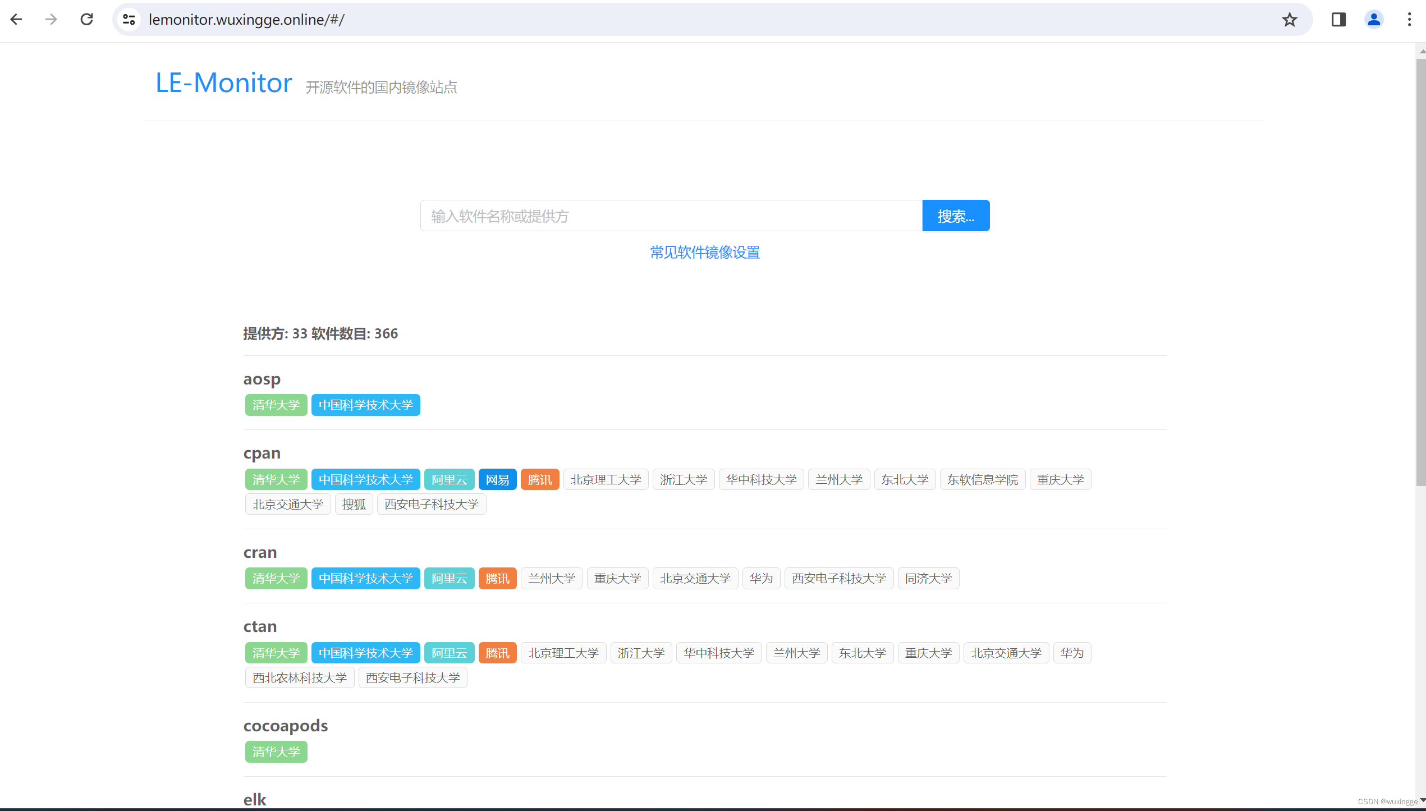Focus the software name search input
Viewport: 1426px width, 811px height.
tap(671, 216)
